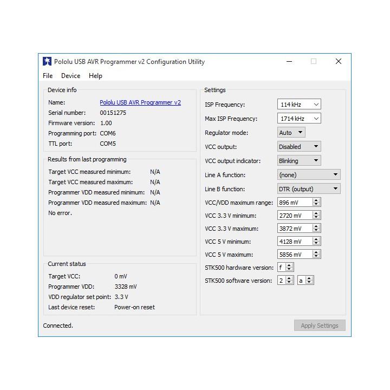Open the Regulator mode dropdown
This screenshot has width=390, height=390.
291,133
